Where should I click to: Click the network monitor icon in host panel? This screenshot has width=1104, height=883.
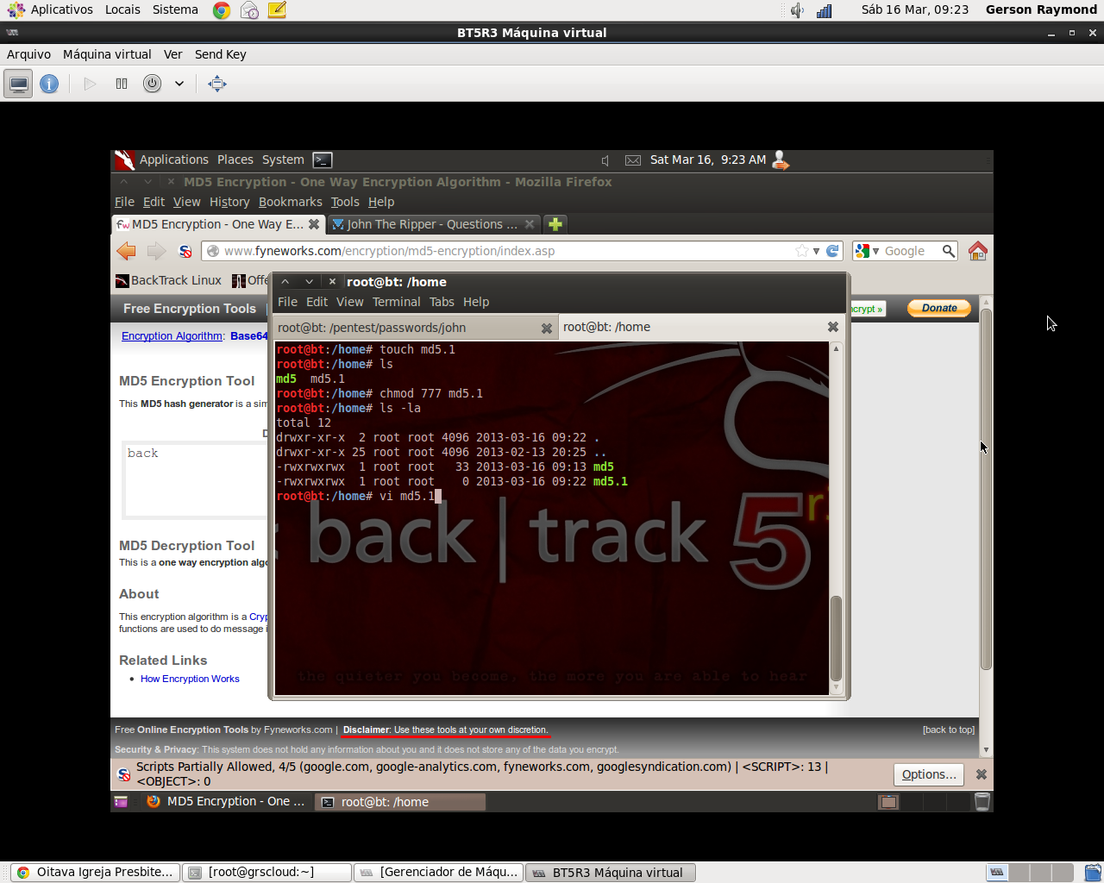pyautogui.click(x=825, y=10)
